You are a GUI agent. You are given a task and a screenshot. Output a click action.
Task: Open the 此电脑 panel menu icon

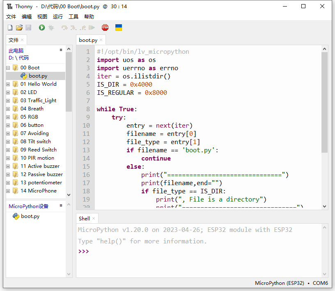tap(61, 50)
